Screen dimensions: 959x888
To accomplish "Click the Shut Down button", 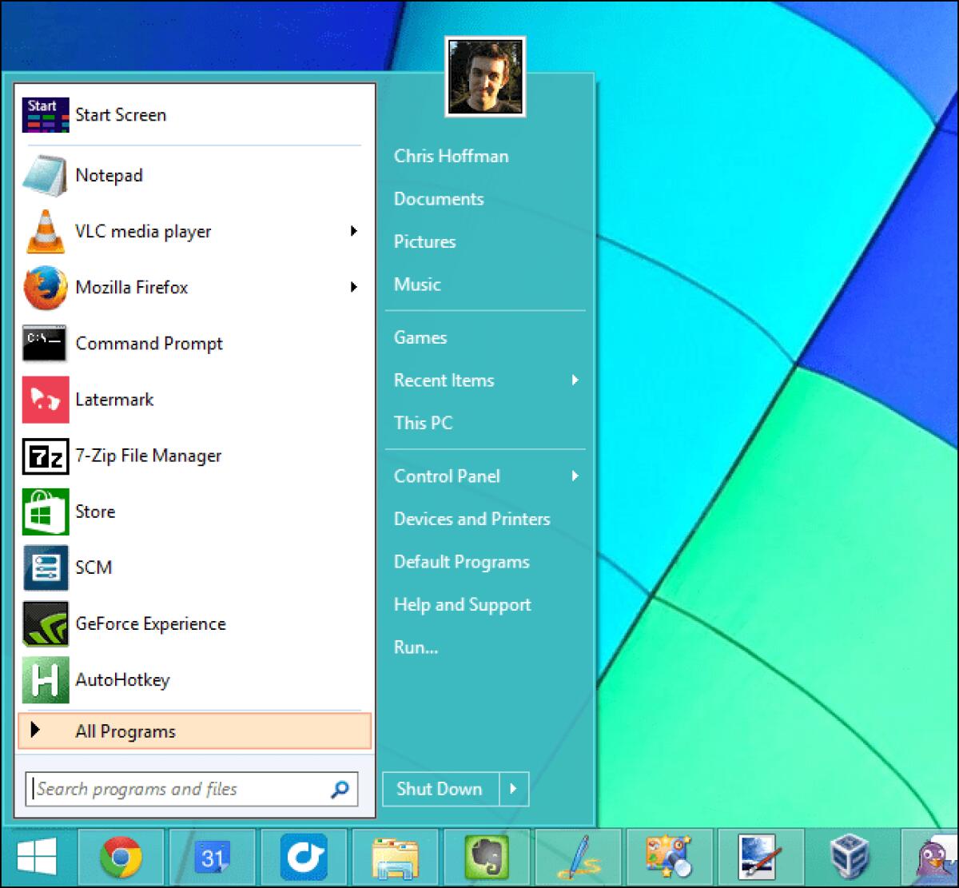I will [439, 789].
